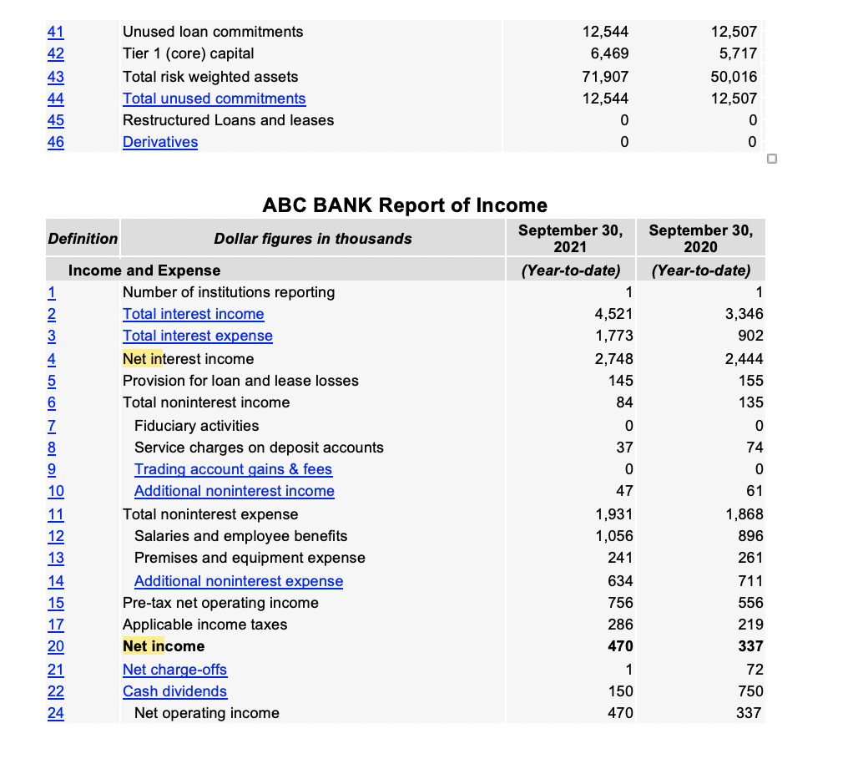Click definition number 45 link

click(56, 120)
